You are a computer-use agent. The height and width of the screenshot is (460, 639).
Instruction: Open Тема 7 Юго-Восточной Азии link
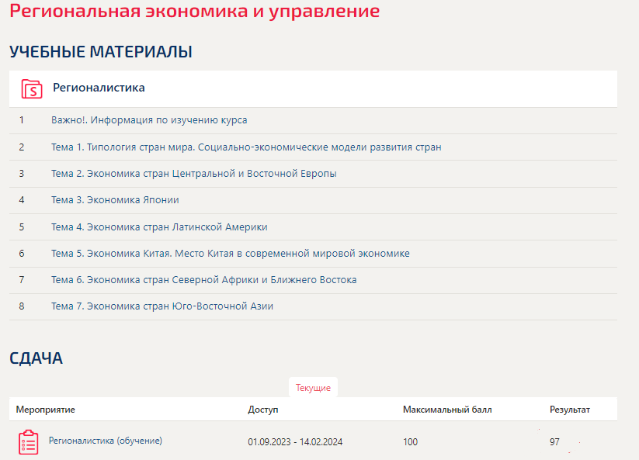click(x=162, y=306)
